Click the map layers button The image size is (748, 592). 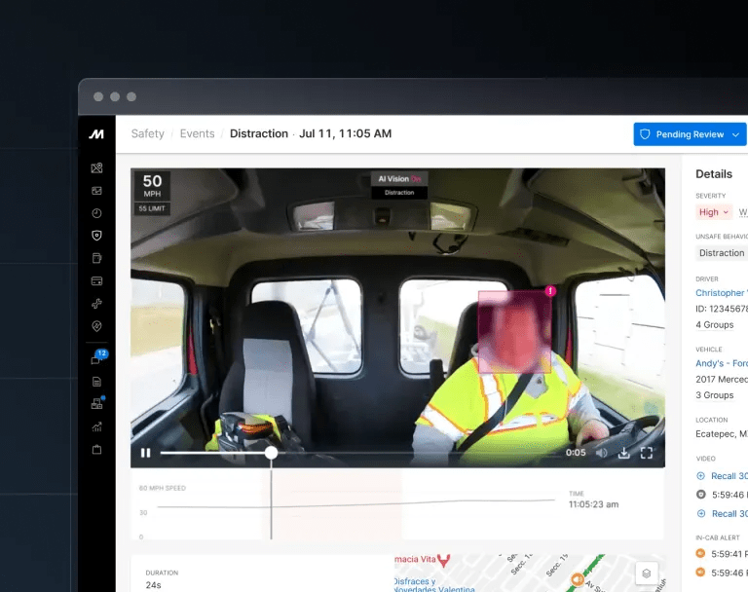point(646,573)
